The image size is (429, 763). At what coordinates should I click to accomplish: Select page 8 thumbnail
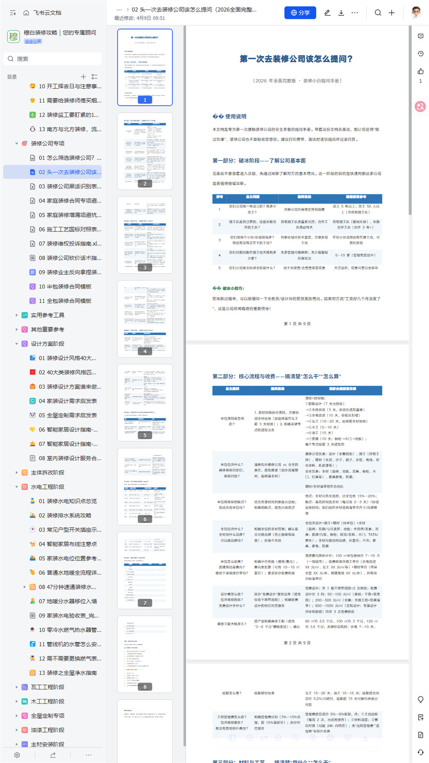point(145,654)
